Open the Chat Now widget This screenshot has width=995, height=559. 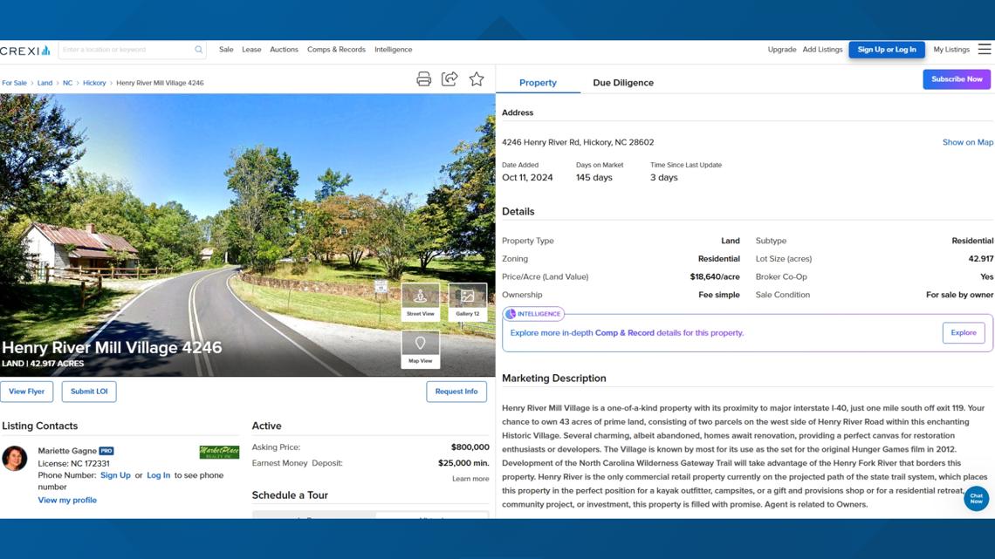click(975, 499)
